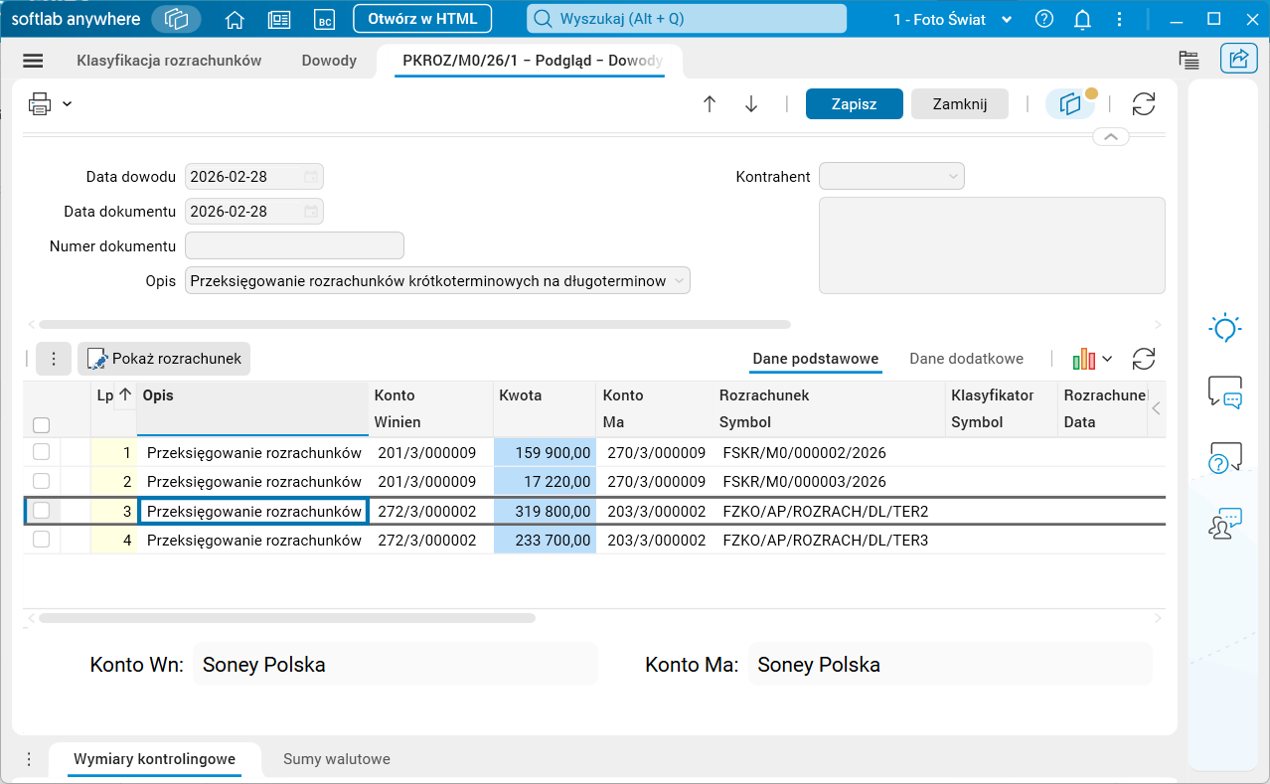Expand the printer options arrow

pyautogui.click(x=67, y=103)
